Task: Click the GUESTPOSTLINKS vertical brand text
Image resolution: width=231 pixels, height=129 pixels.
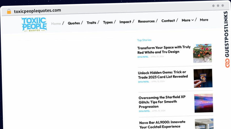Action: 226,34
